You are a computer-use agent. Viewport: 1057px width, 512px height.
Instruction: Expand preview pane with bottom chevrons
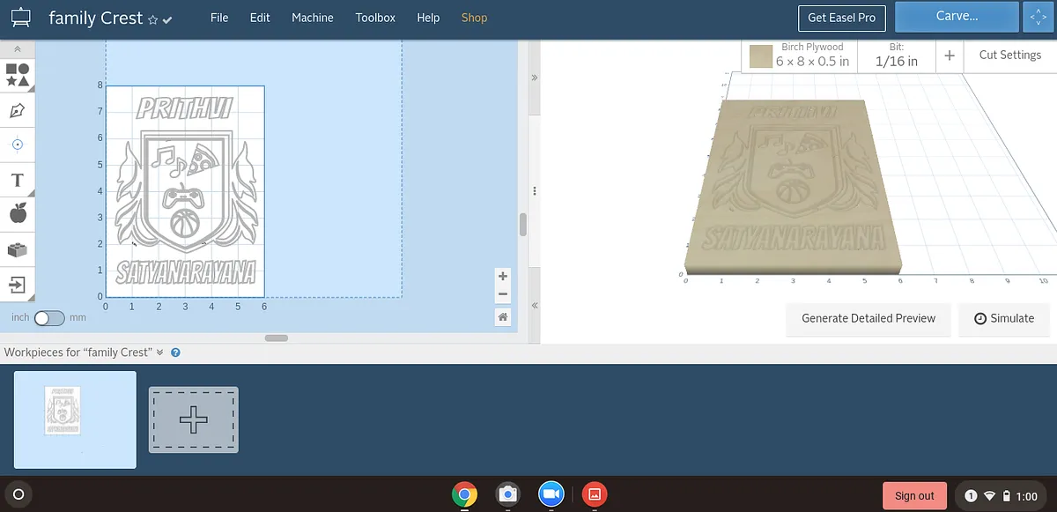click(534, 305)
